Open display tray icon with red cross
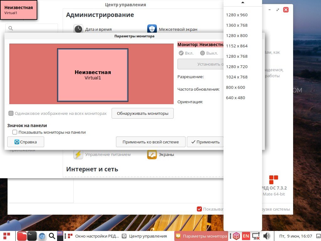The image size is (321, 241). 256,235
